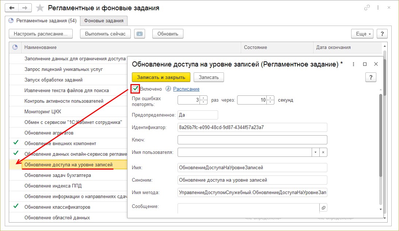Open help in the main toolbar
The height and width of the screenshot is (231, 399).
point(382,34)
